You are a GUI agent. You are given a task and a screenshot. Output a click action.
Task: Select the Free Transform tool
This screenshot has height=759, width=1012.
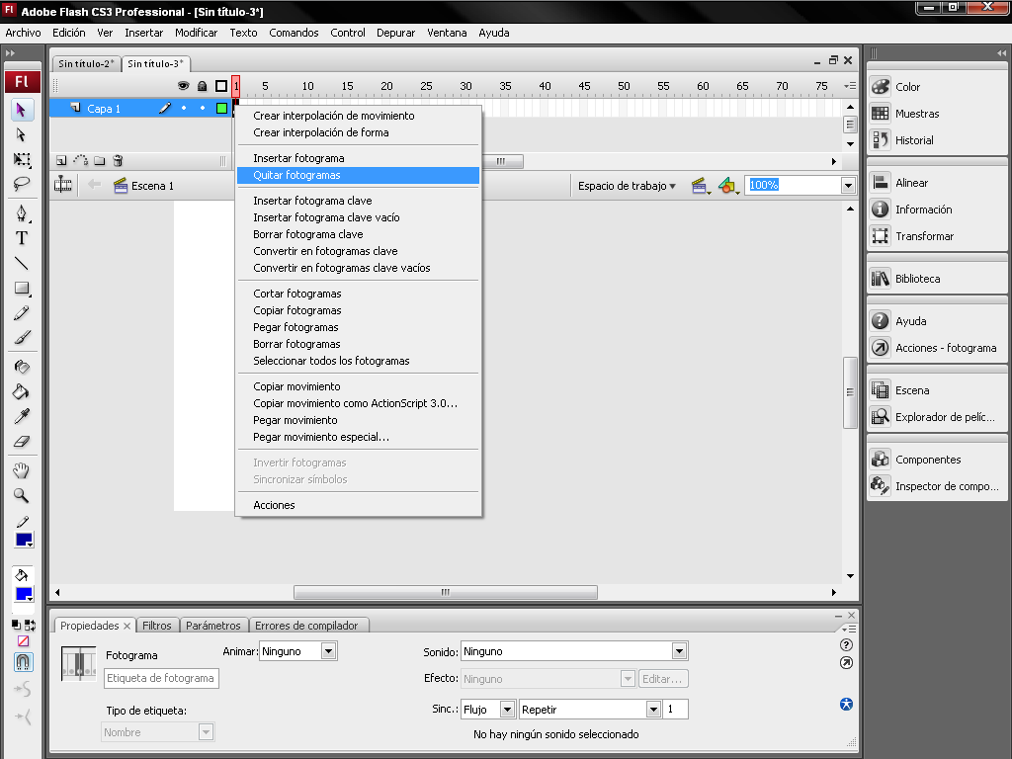point(22,159)
